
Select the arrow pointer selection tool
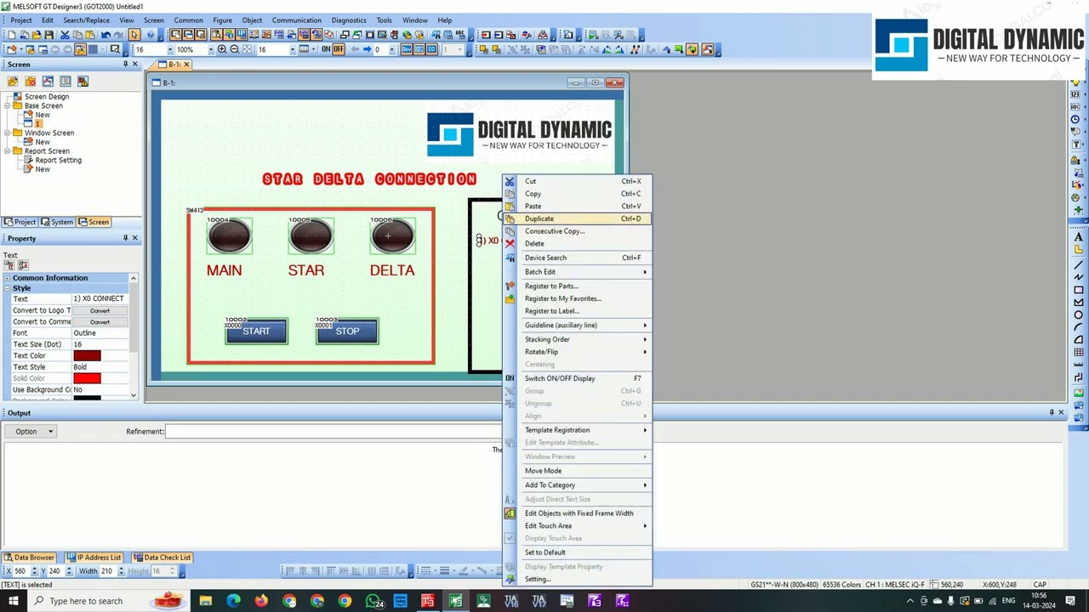(x=134, y=35)
